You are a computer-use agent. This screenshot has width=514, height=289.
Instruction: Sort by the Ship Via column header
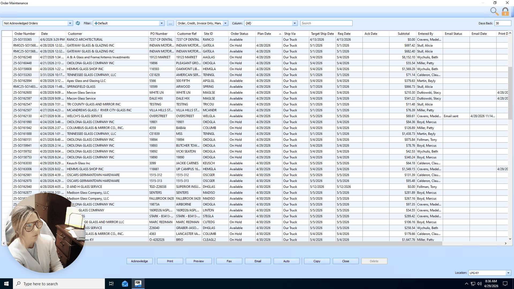(296, 34)
